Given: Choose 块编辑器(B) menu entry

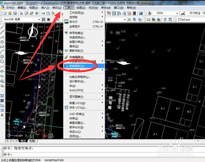Looking at the screenshot, I should [x=84, y=57].
